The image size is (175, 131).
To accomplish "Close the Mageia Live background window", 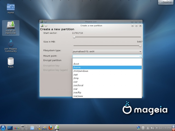I will pos(140,22).
